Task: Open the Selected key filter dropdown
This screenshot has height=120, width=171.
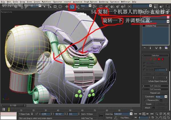Action: point(123,114)
